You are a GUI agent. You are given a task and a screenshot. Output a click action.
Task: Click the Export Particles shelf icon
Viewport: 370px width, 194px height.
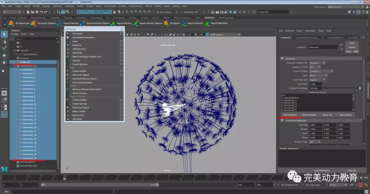pyautogui.click(x=60, y=23)
